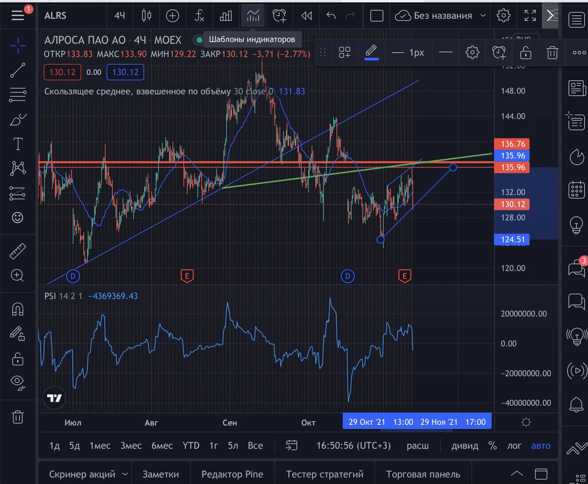Select the ruler measure tool
This screenshot has width=588, height=484.
pyautogui.click(x=18, y=251)
